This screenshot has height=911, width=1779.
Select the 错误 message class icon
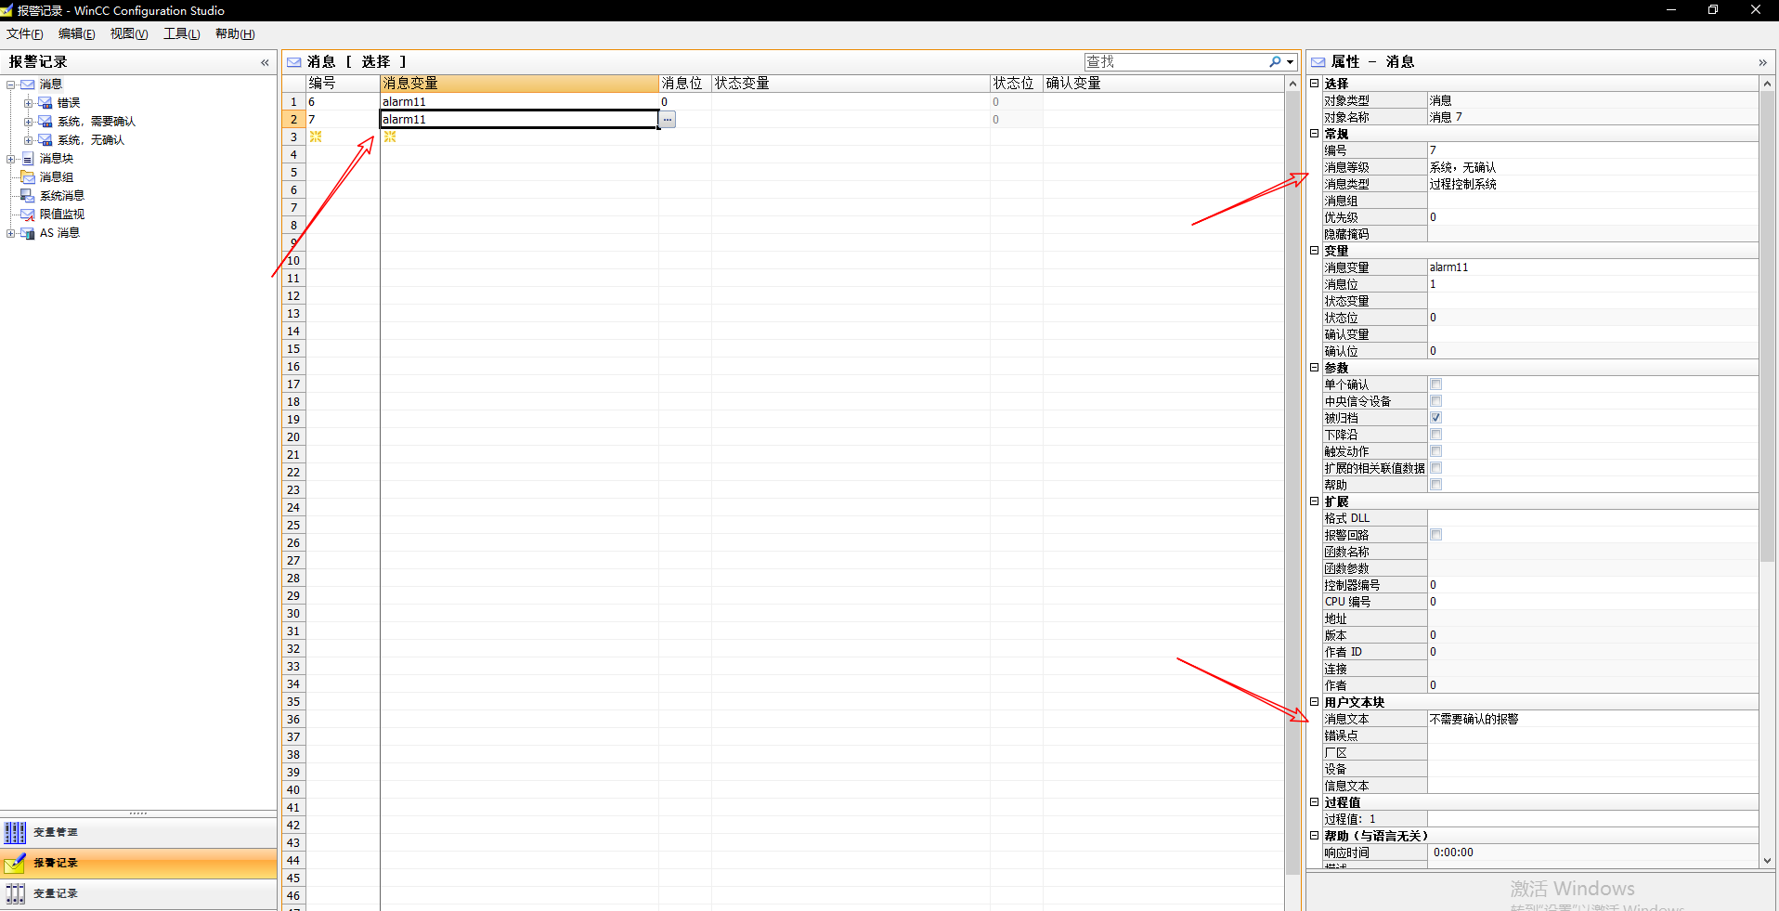[x=45, y=103]
